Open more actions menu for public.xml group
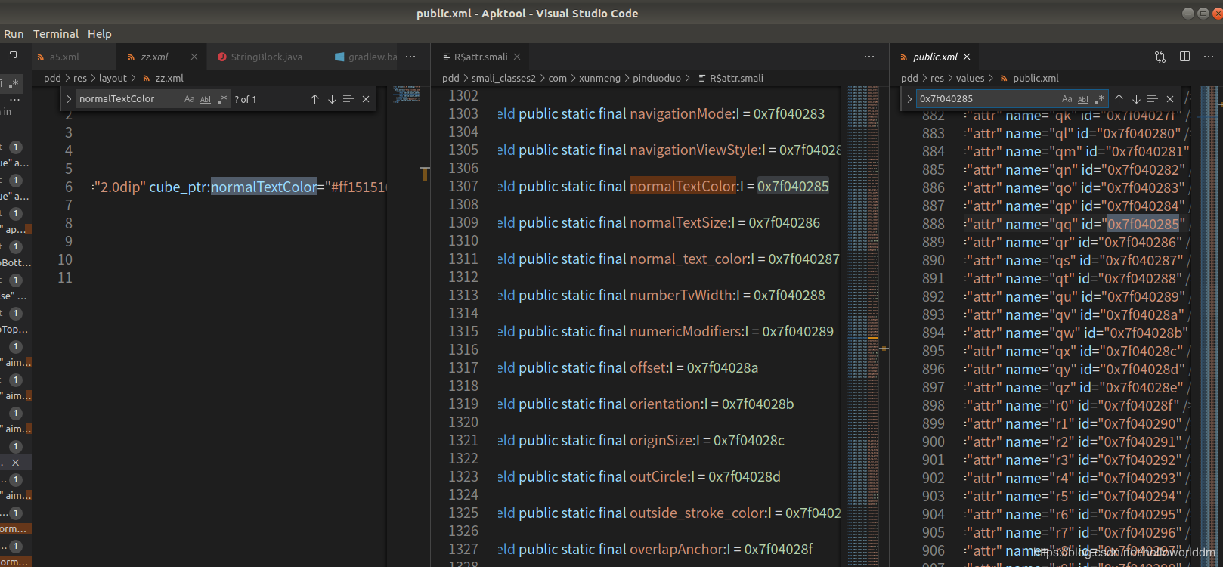 (x=1209, y=57)
